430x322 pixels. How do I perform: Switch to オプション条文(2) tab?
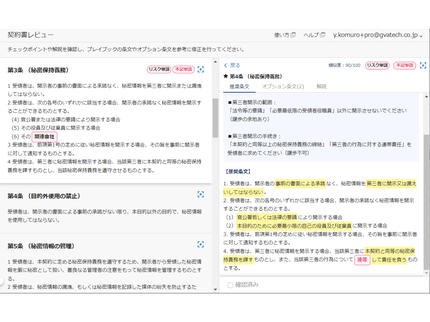[283, 87]
